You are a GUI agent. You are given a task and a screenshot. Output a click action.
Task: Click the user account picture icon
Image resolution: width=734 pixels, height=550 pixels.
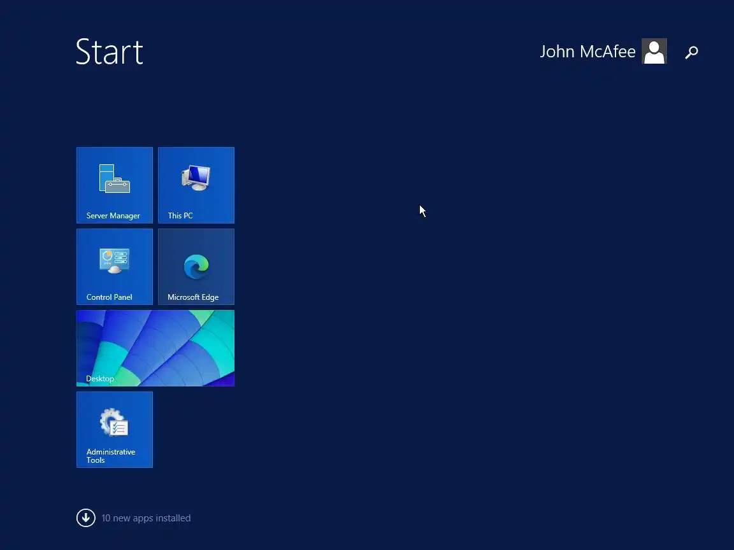(x=654, y=51)
